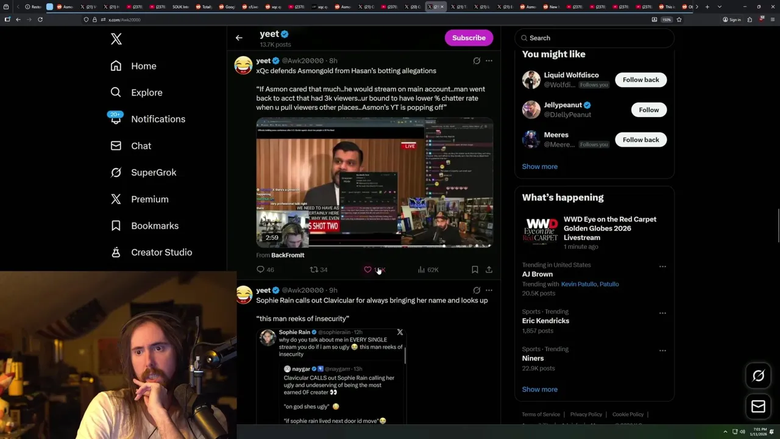Image resolution: width=780 pixels, height=439 pixels.
Task: Open the nested naygar quoted tweet
Action: pos(340,393)
